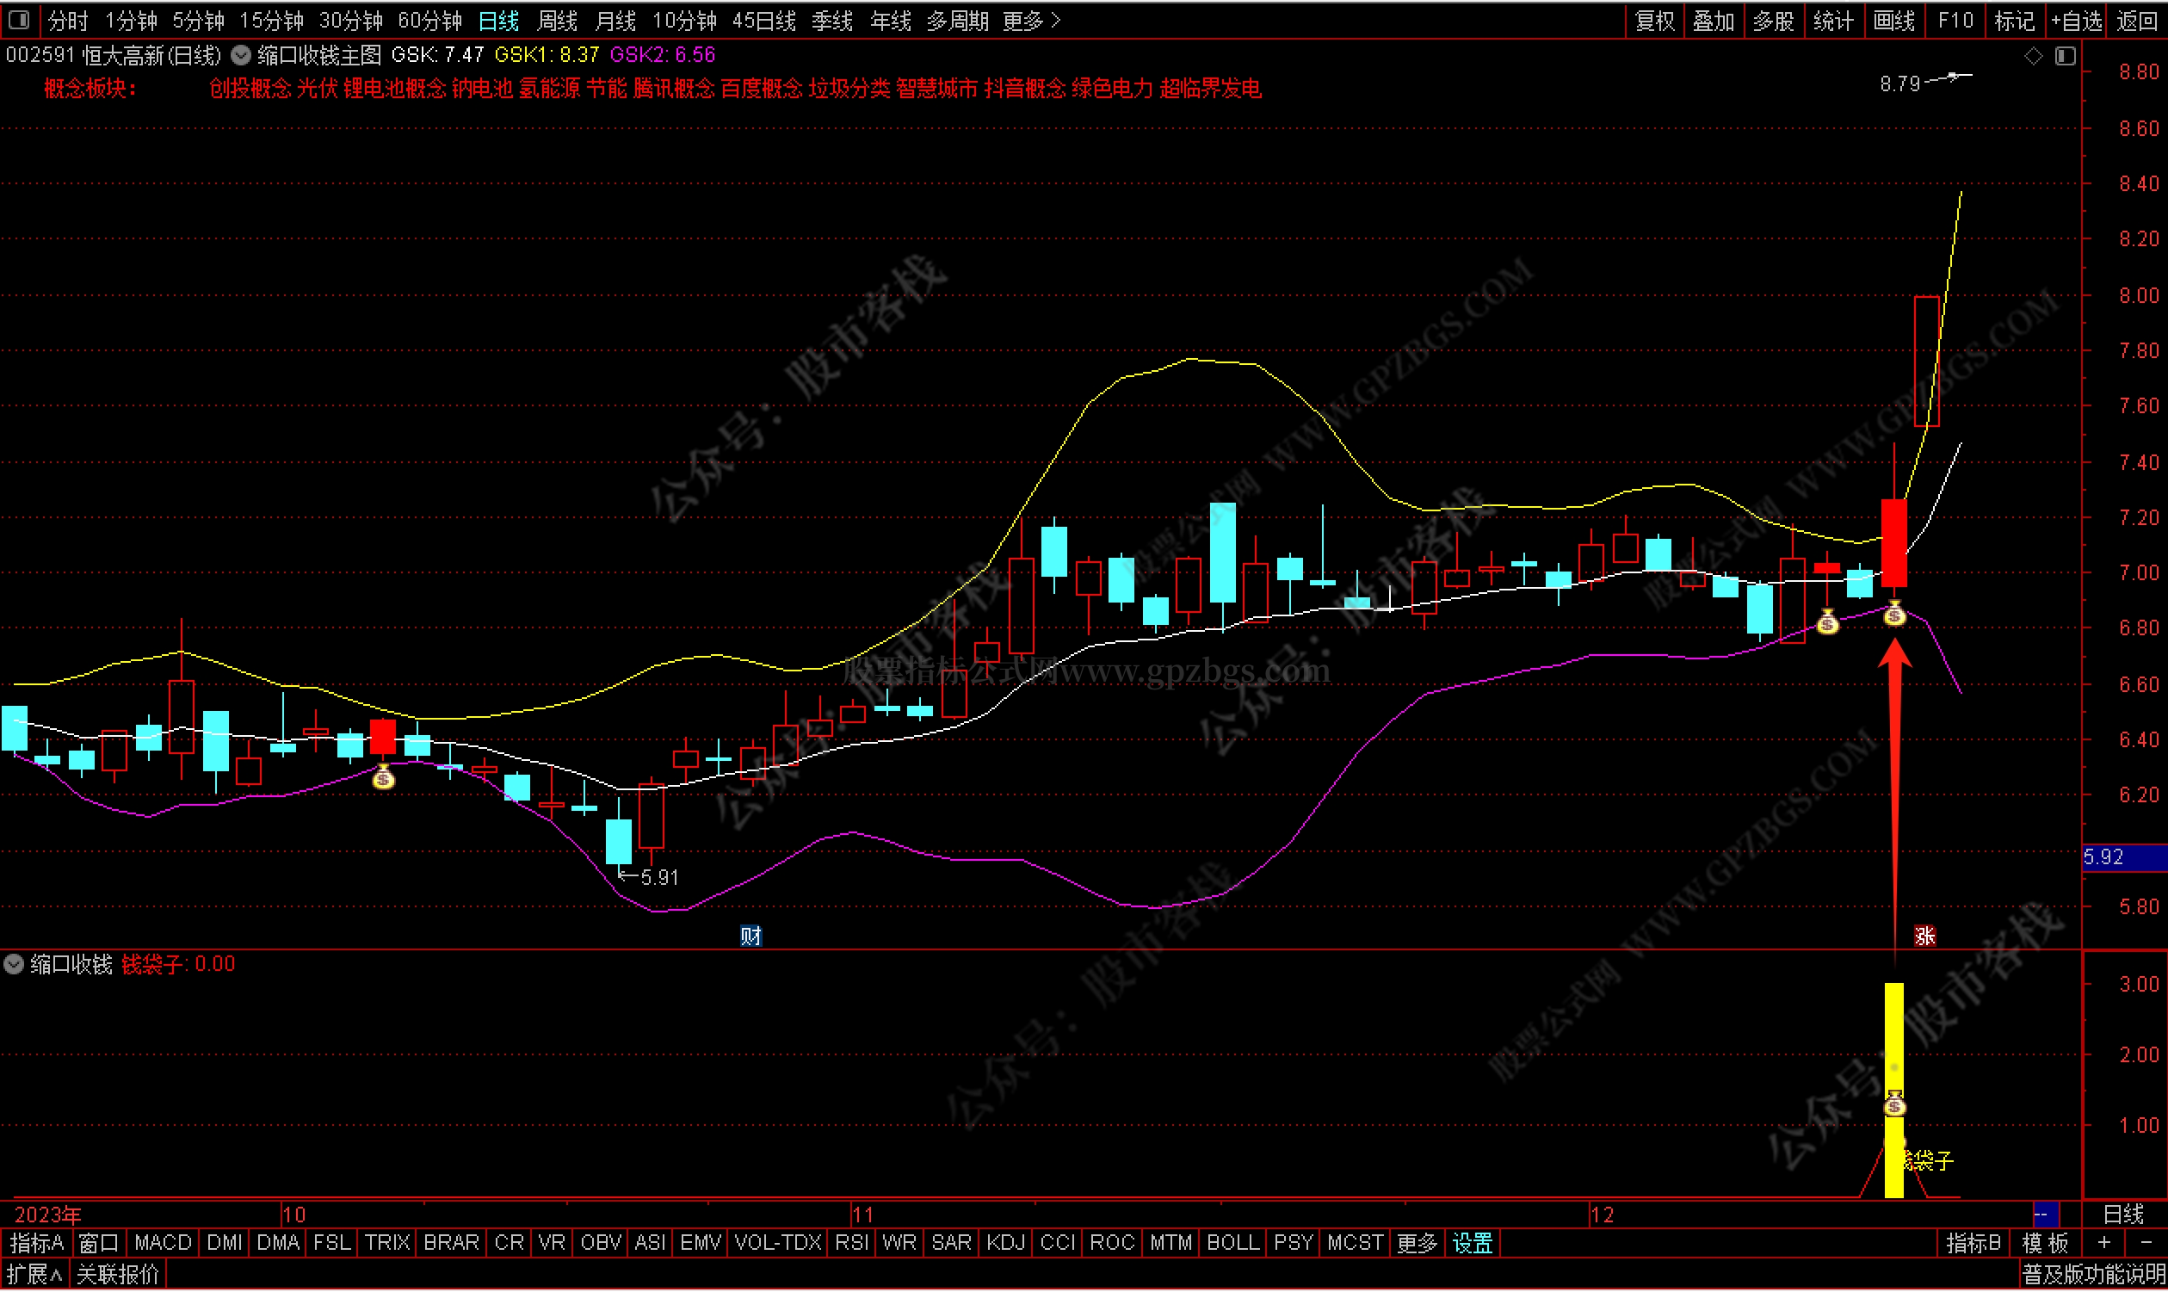Select the 5分钟 period

(x=199, y=20)
